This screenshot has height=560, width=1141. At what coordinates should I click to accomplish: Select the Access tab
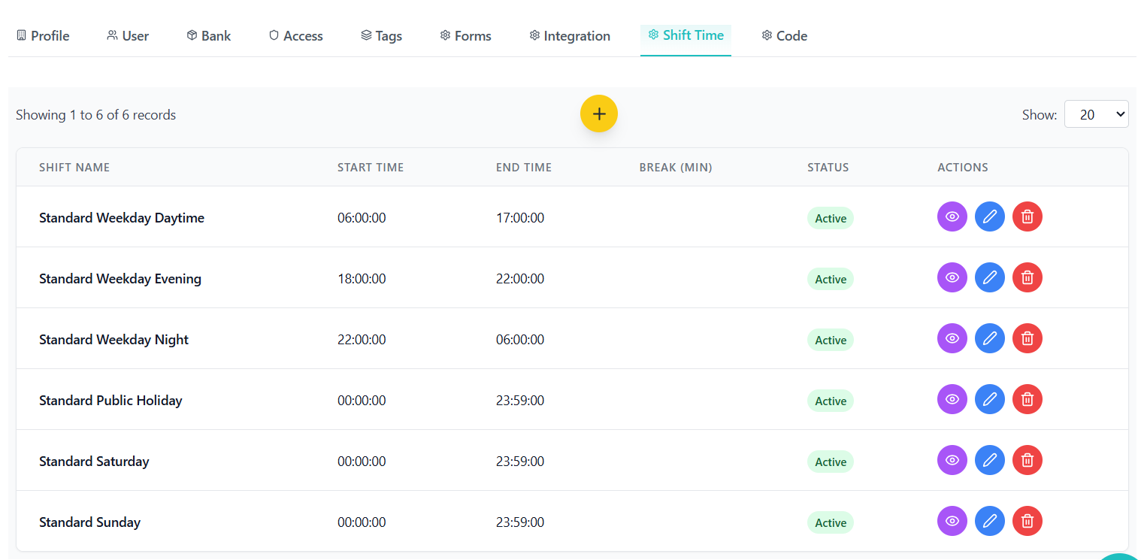point(295,36)
